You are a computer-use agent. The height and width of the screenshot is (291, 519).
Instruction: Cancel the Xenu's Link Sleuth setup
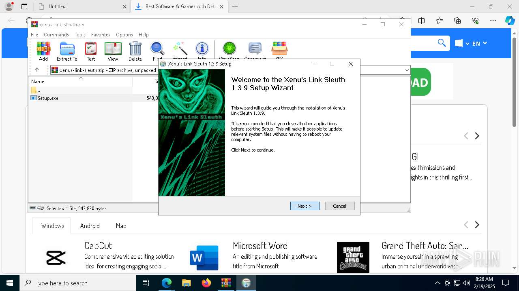(340, 206)
